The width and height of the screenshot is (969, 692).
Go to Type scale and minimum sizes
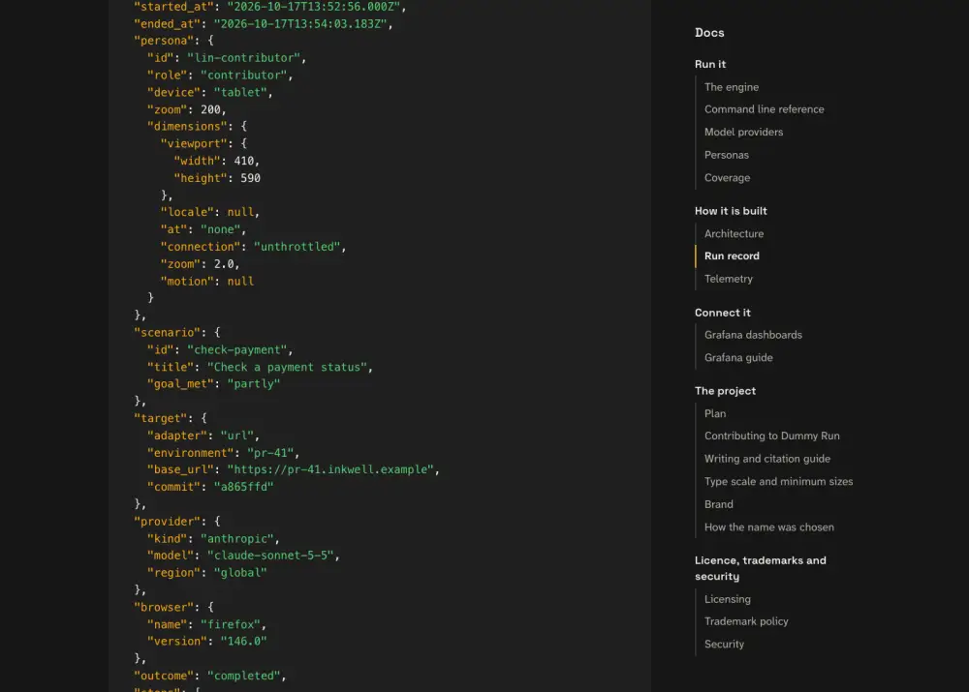778,482
